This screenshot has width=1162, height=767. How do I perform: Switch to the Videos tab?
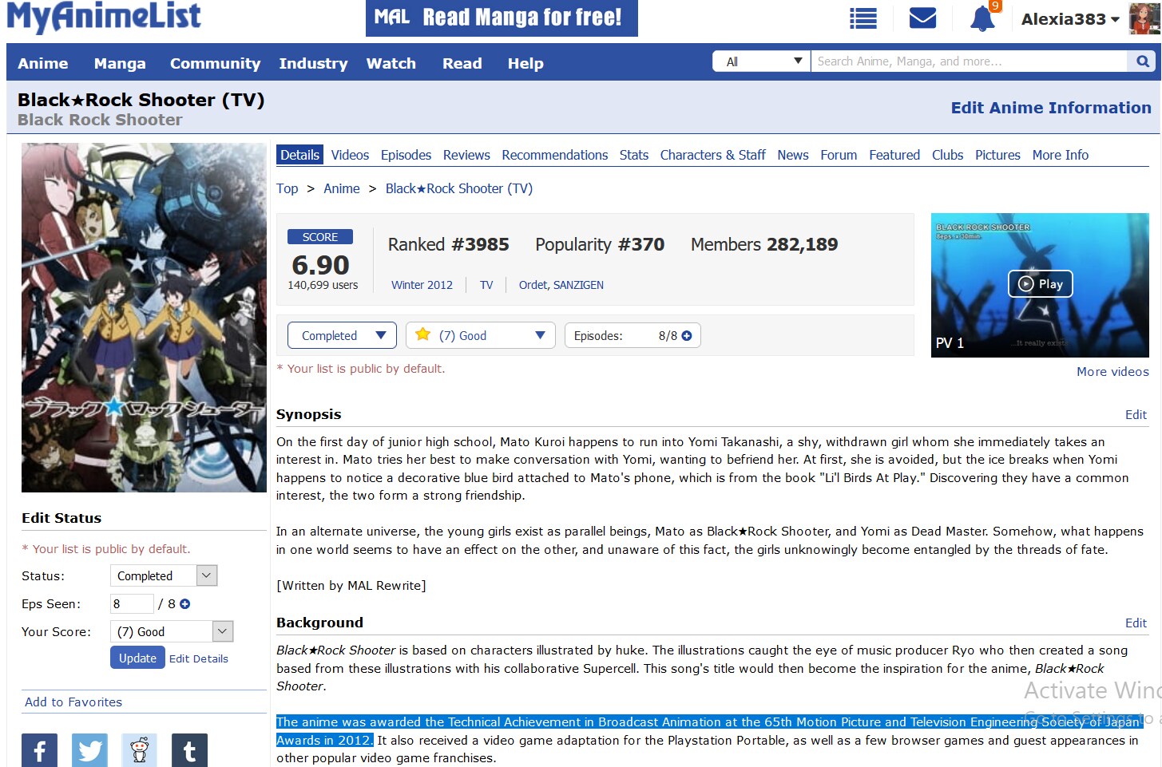[x=350, y=155]
